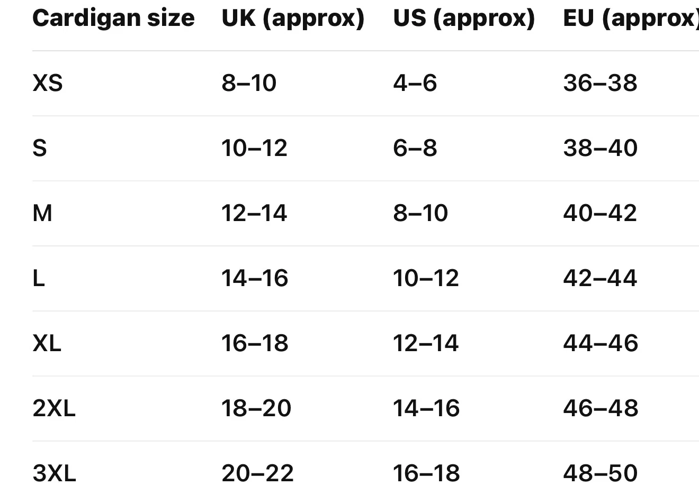Click UK value 8–10 for XS
The height and width of the screenshot is (504, 699).
[x=249, y=83]
